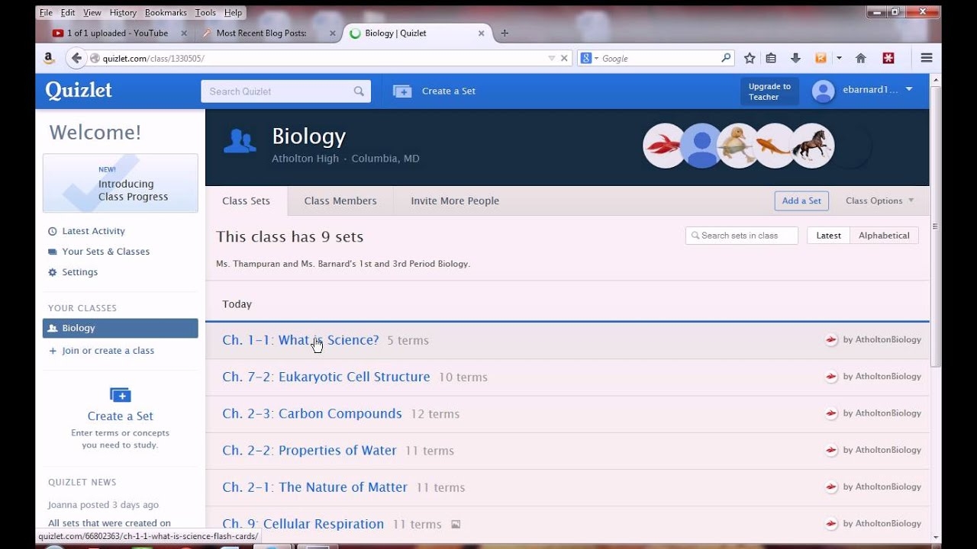Open Settings via the gear icon
The image size is (977, 549).
point(52,271)
